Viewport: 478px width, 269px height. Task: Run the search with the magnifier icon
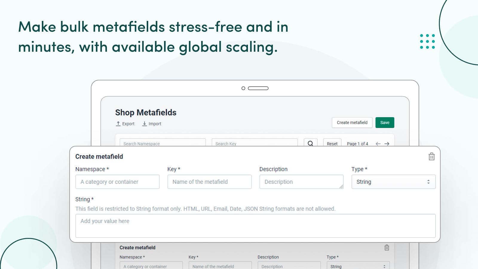click(x=310, y=143)
